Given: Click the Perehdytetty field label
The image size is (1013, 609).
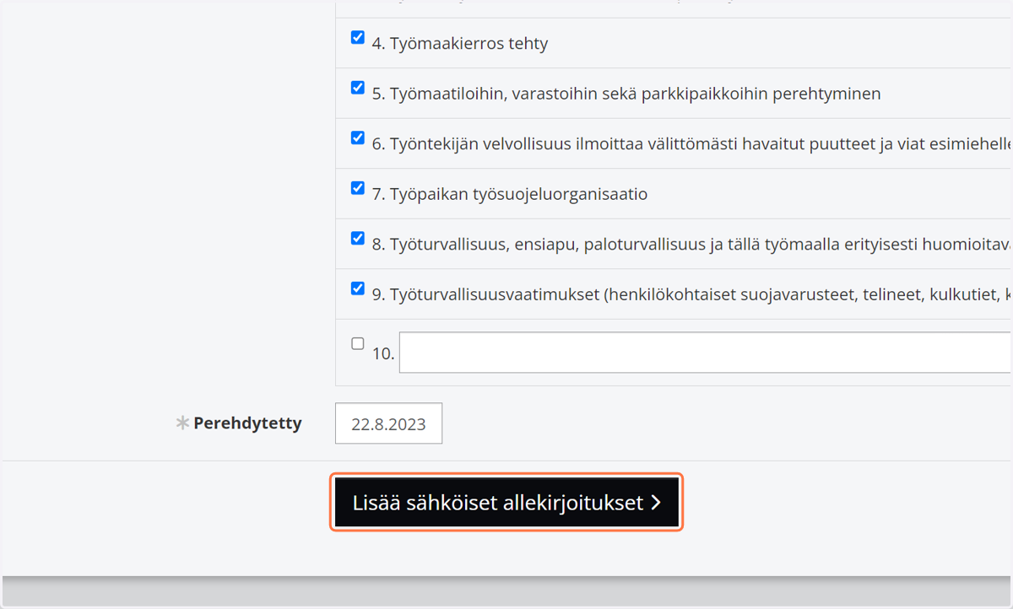Looking at the screenshot, I should [x=247, y=423].
